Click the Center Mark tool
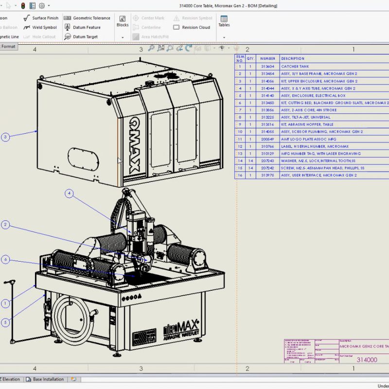The width and height of the screenshot is (389, 389). coord(149,18)
